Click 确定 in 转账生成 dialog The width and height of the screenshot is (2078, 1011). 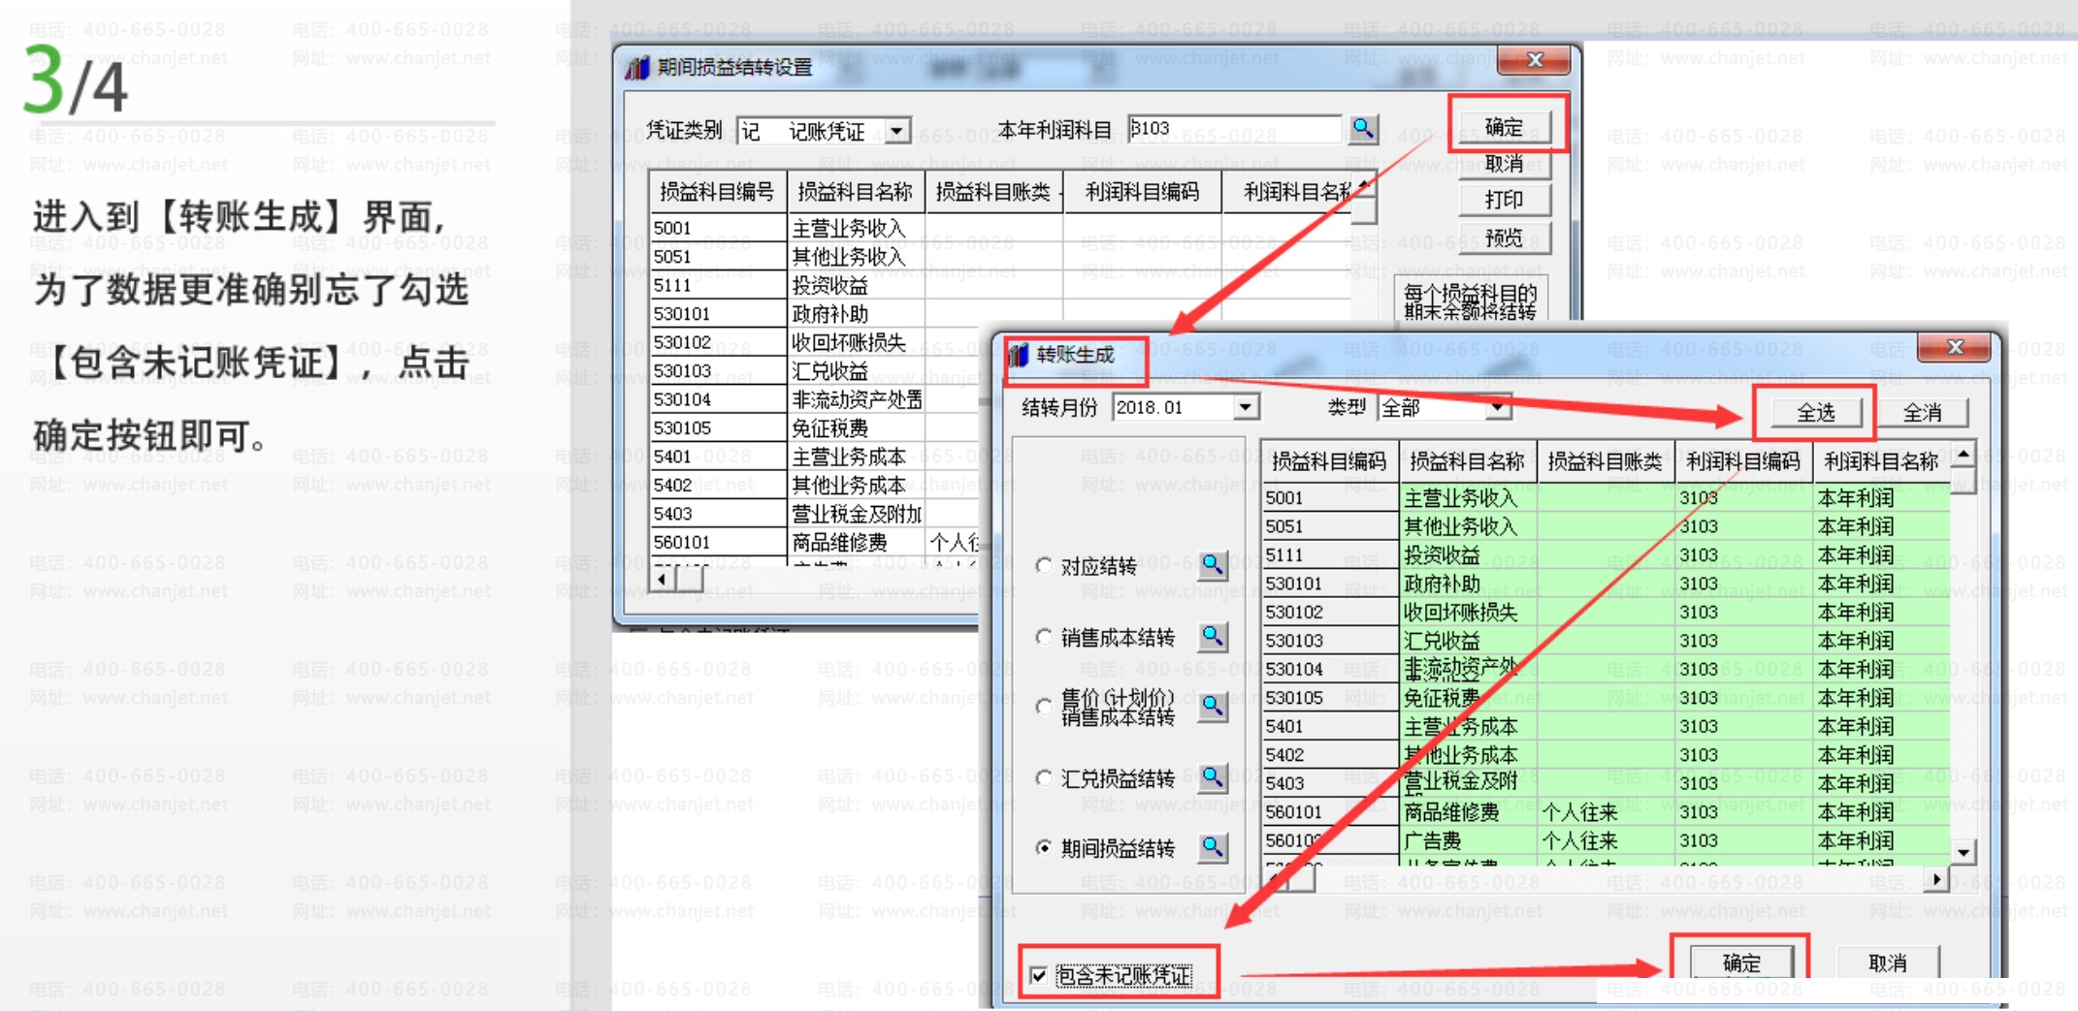coord(1742,963)
